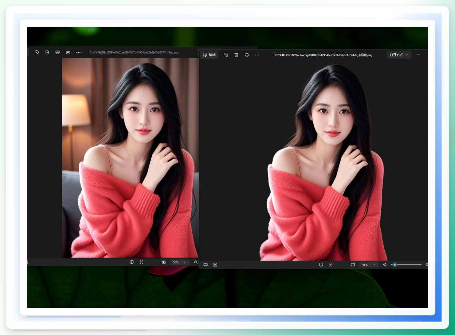455x335 pixels.
Task: Open the three-dot menu in the right window
Action: click(x=257, y=55)
